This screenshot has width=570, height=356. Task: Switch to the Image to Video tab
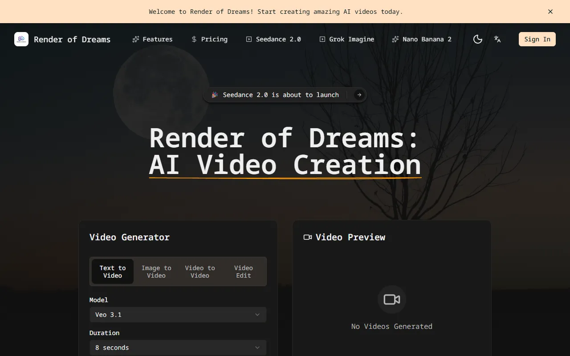click(x=156, y=271)
